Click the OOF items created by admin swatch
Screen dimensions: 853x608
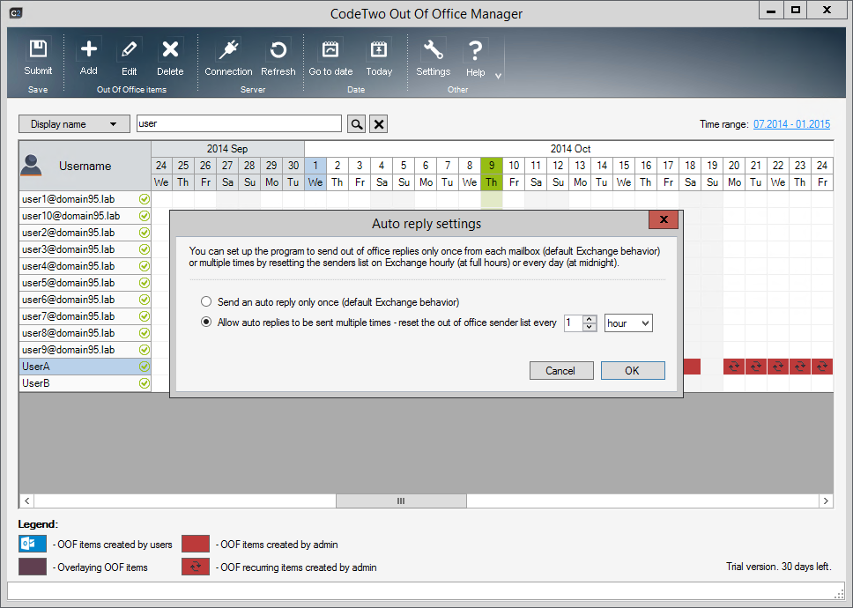(x=196, y=544)
